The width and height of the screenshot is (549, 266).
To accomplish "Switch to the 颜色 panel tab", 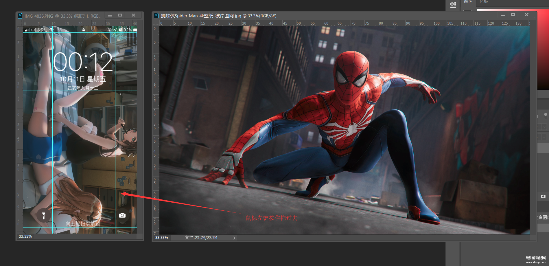I will coord(468,2).
